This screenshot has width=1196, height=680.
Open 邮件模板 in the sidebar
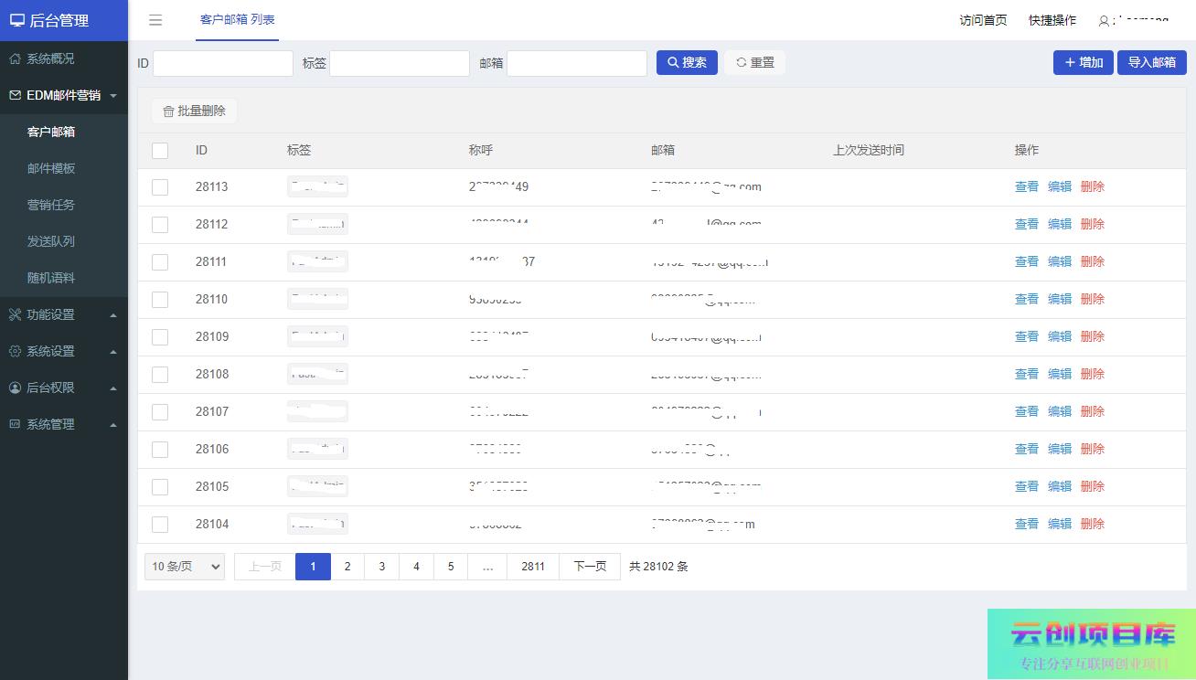pyautogui.click(x=51, y=168)
